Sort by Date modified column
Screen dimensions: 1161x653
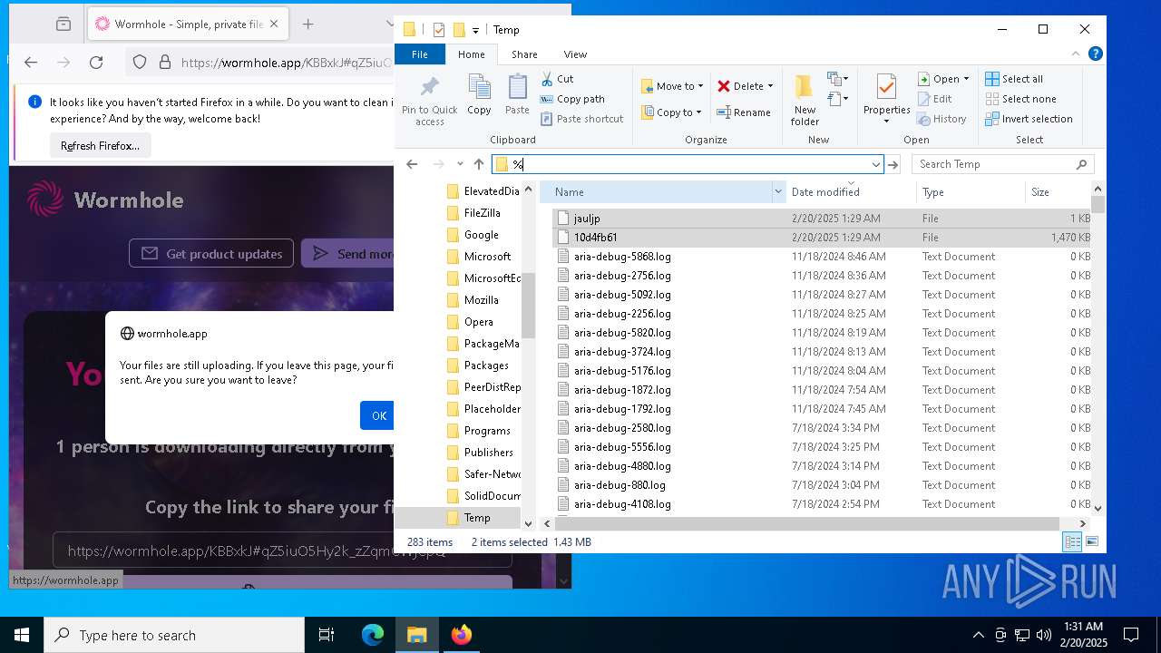pyautogui.click(x=850, y=191)
